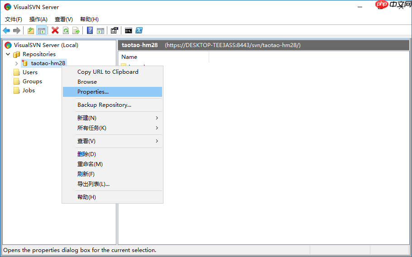Open the 文件(F) menu
412x257 pixels.
point(14,19)
